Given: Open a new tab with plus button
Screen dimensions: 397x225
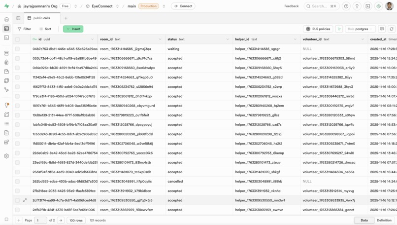Looking at the screenshot, I should click(x=66, y=18).
